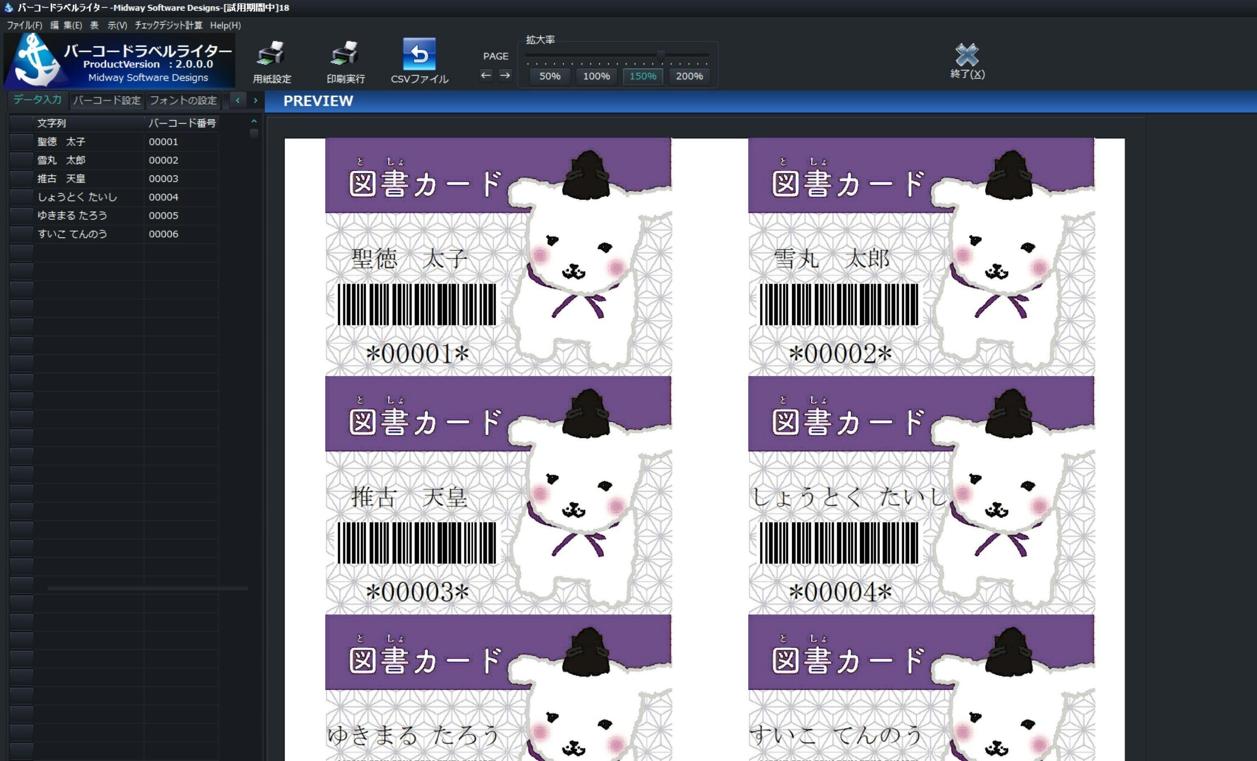
Task: Click the preview card named ゆきまる たろう
Action: click(499, 688)
